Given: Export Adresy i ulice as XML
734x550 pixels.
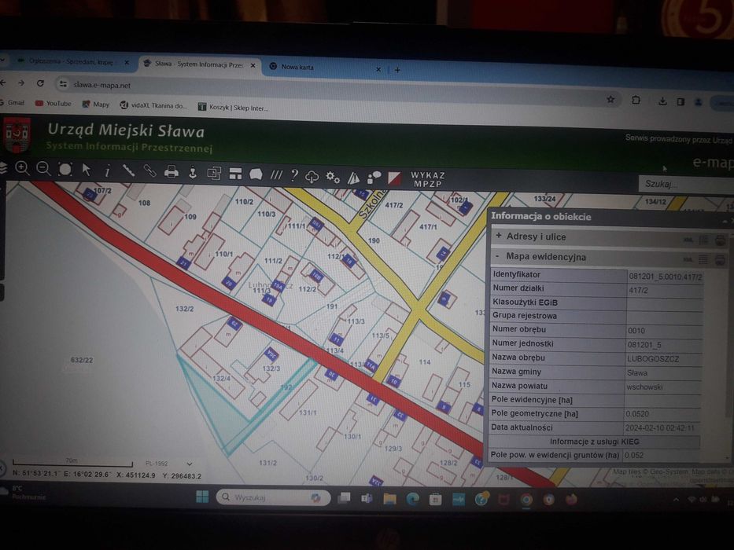Looking at the screenshot, I should coord(688,240).
